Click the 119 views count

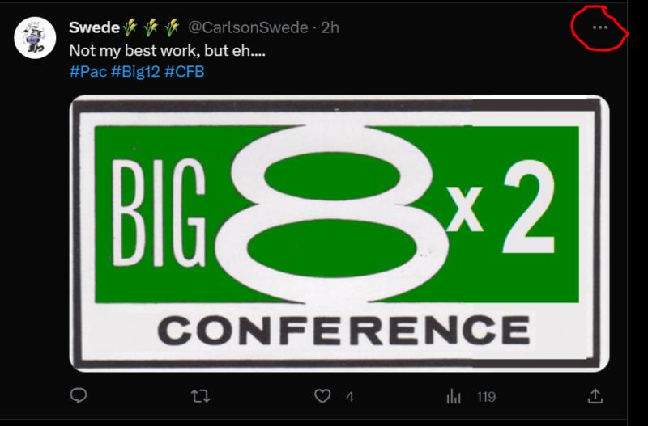click(485, 397)
